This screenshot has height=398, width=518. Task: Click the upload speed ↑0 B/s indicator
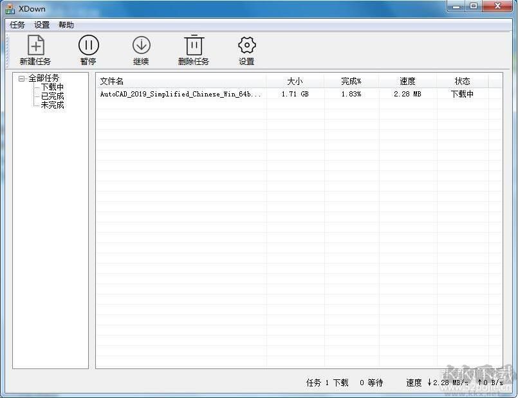[490, 383]
